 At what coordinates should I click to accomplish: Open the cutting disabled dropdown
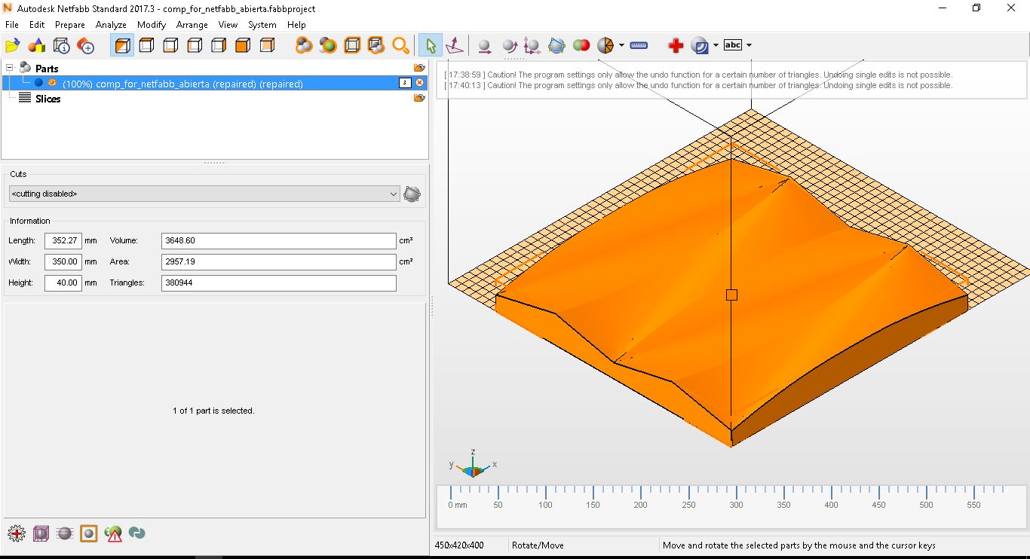tap(204, 194)
